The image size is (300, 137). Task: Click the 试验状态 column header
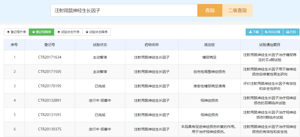100,45
